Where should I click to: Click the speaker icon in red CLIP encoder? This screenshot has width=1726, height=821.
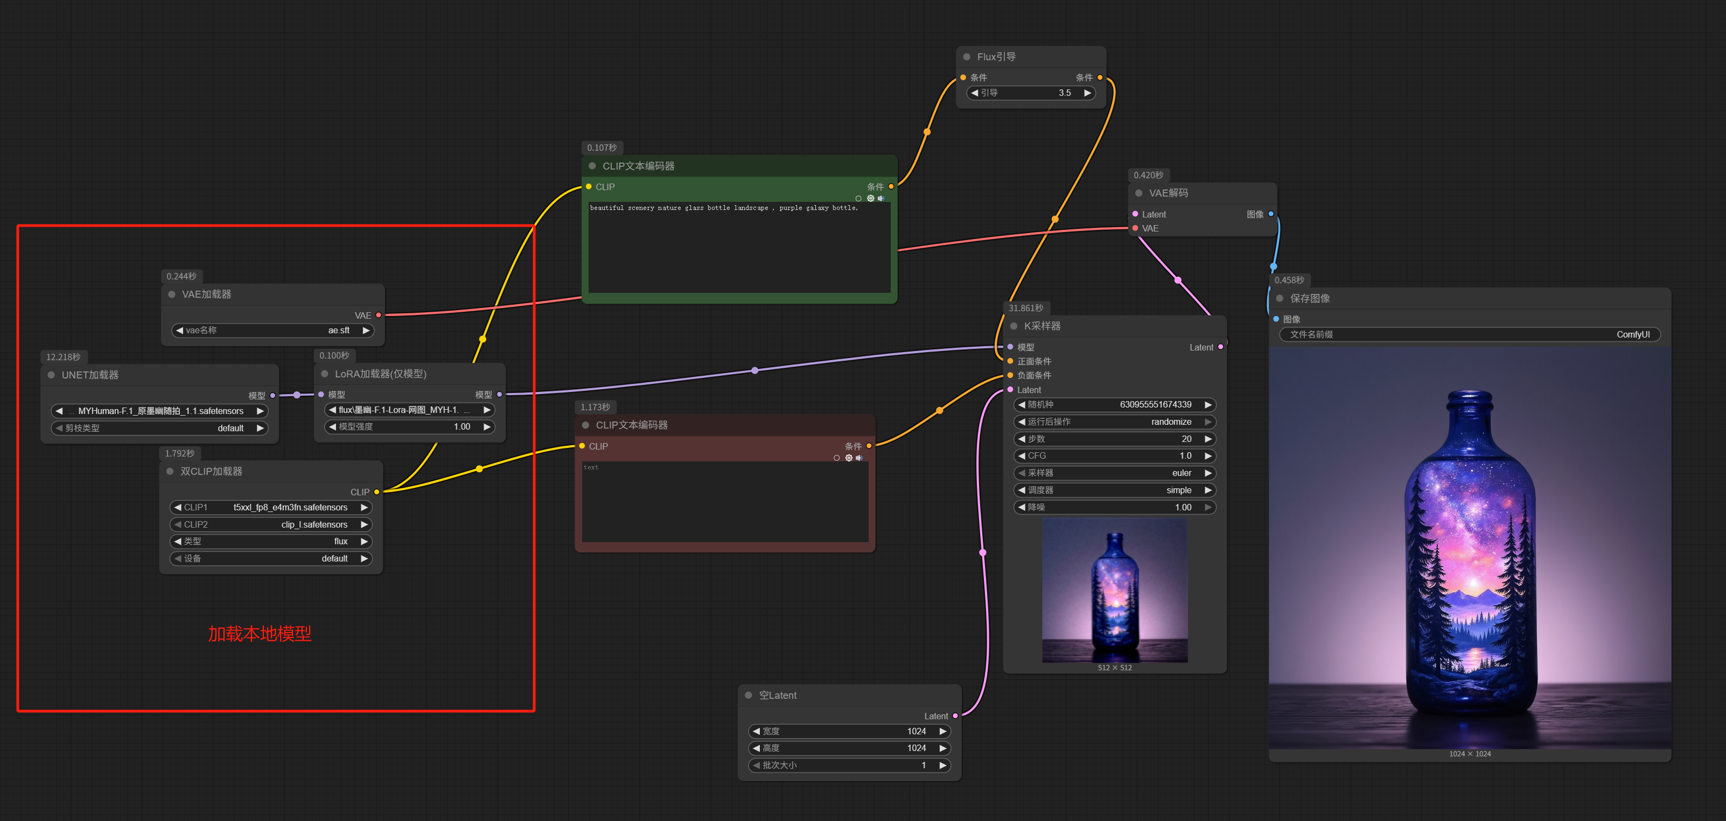click(x=859, y=458)
